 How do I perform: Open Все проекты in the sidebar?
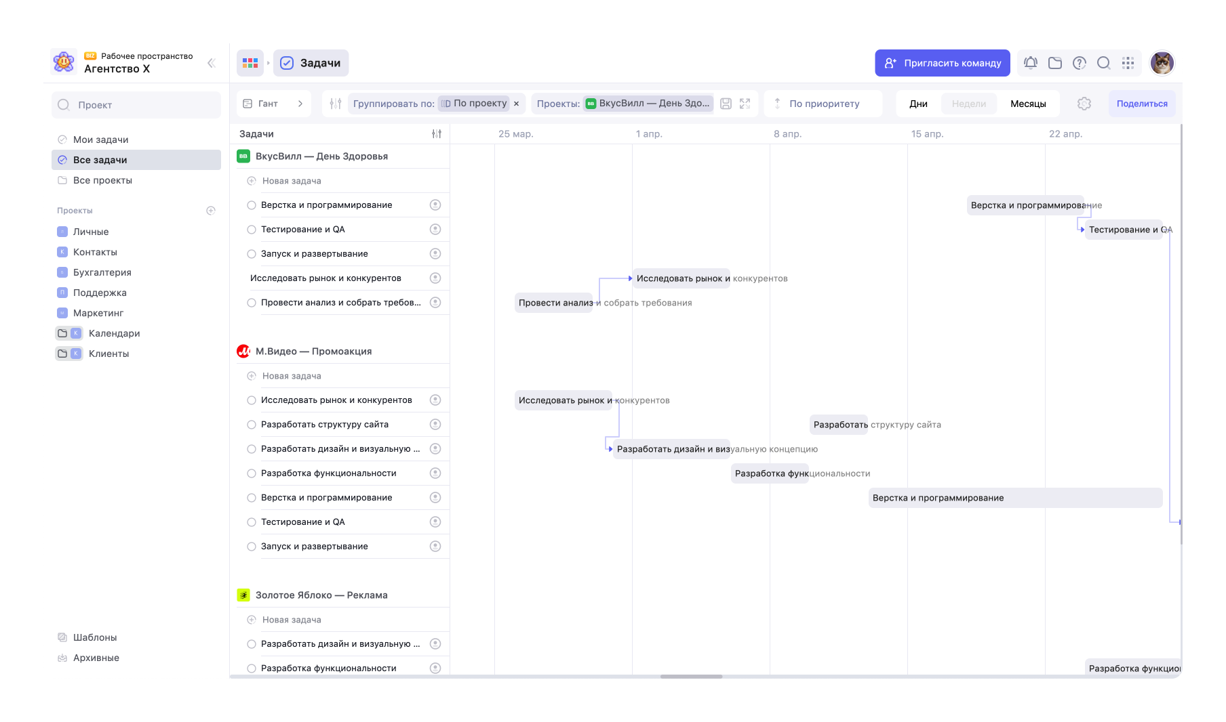tap(136, 180)
